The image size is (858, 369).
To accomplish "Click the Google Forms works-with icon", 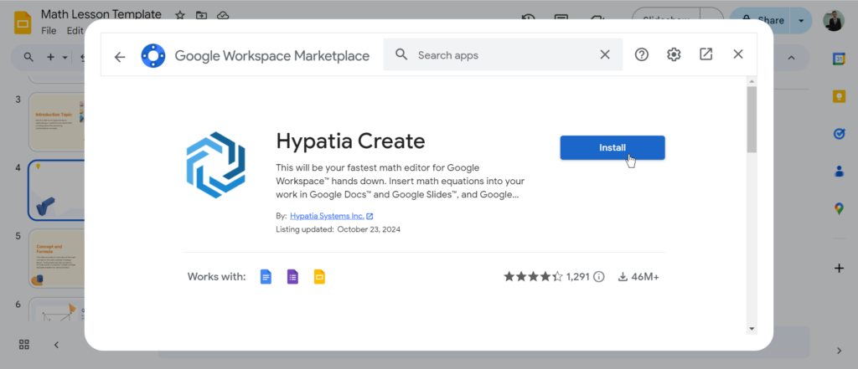I will pyautogui.click(x=292, y=277).
